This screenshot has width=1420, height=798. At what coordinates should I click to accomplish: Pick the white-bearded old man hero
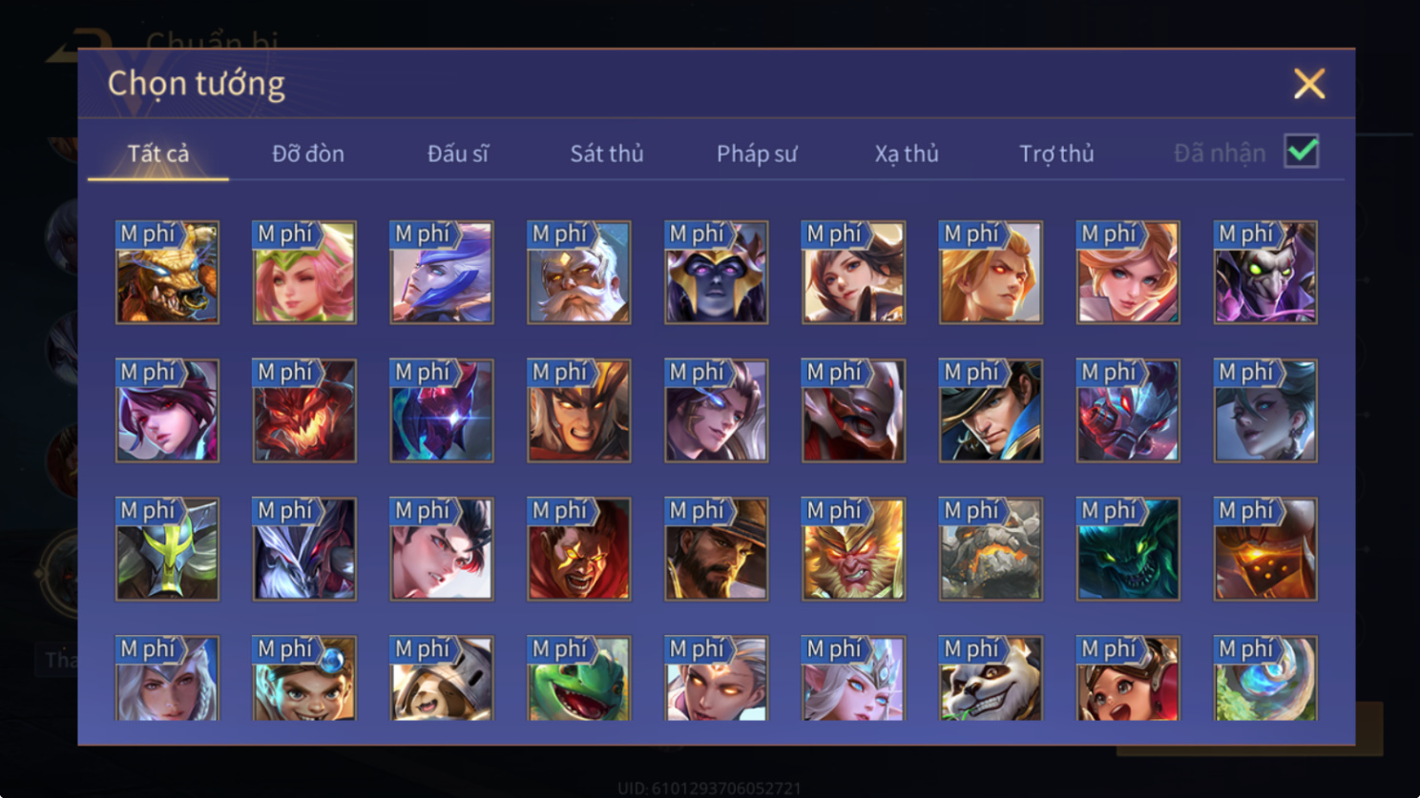click(579, 273)
